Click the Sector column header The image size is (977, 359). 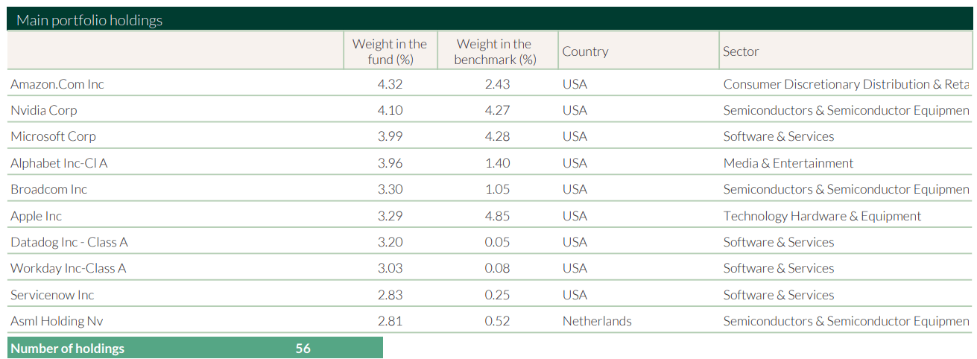(741, 51)
